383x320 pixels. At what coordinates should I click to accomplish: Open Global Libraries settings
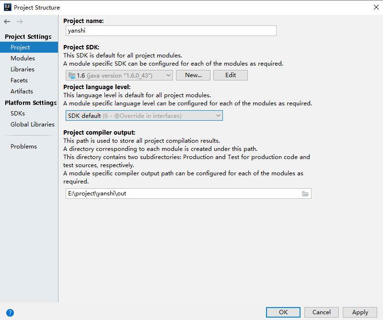(33, 125)
